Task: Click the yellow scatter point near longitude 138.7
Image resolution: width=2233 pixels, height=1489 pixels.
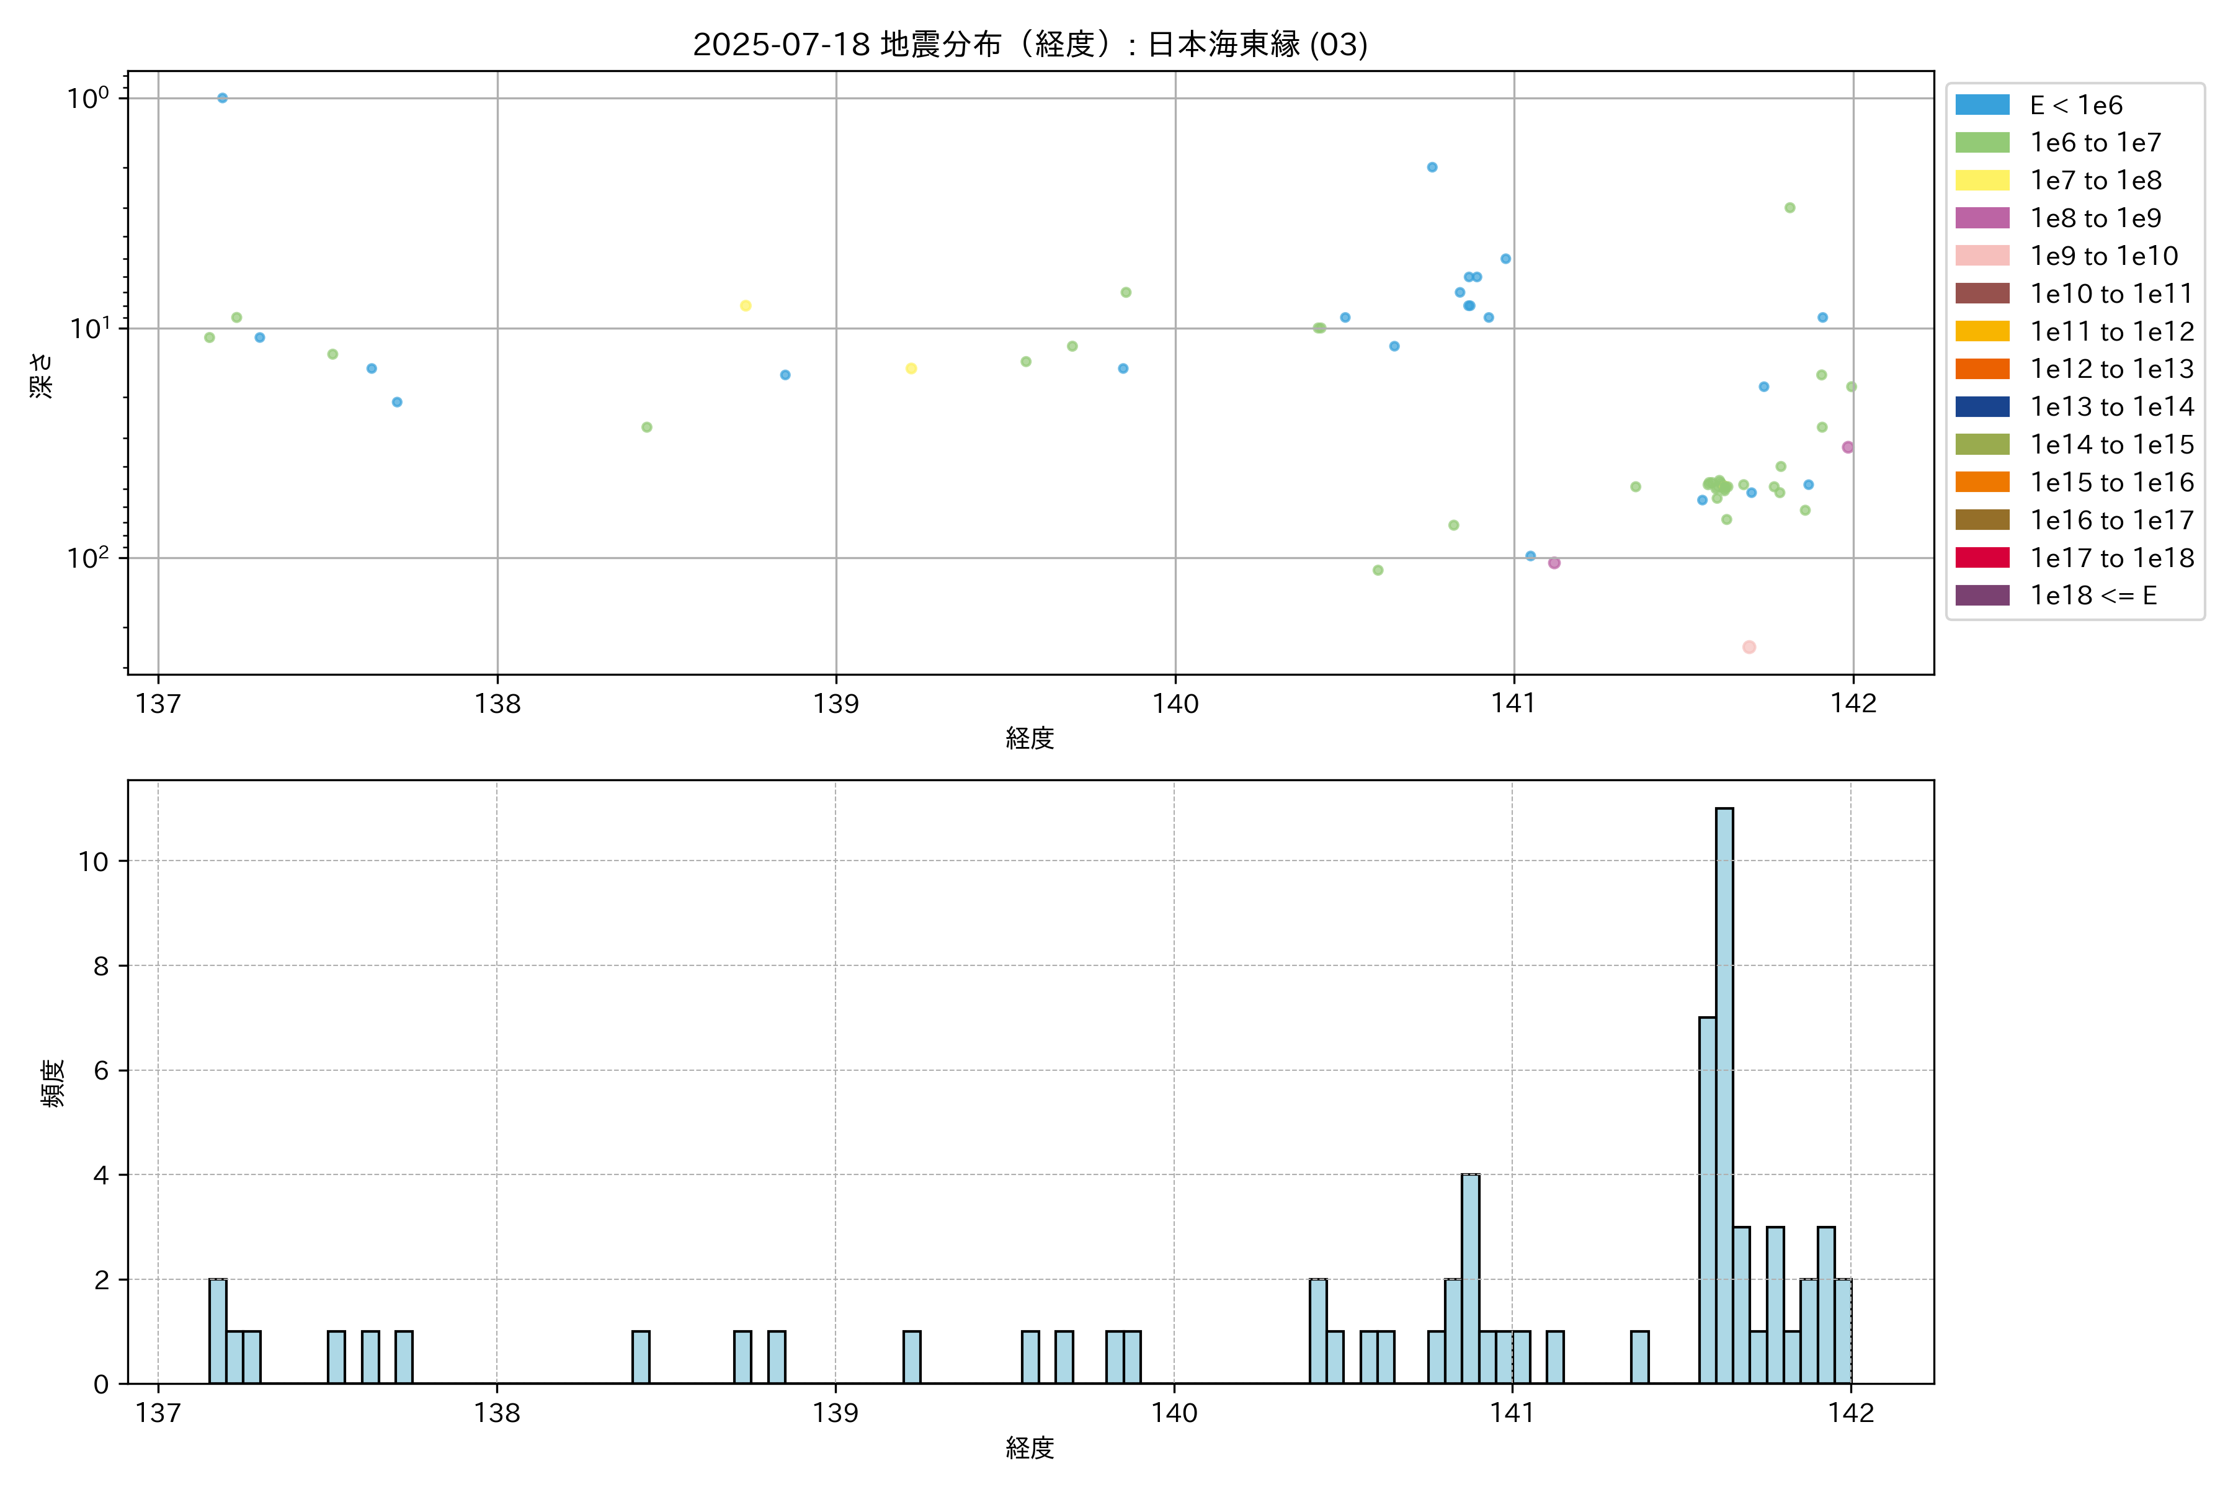Action: point(746,306)
